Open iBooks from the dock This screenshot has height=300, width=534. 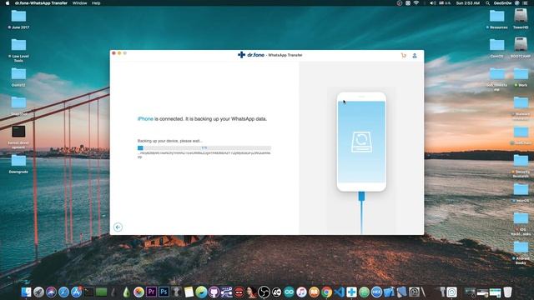(x=314, y=292)
